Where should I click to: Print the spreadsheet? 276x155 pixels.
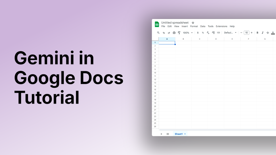(174, 33)
